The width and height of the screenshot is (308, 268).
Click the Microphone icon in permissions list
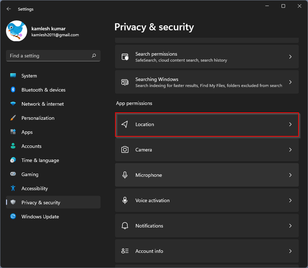[x=125, y=175]
